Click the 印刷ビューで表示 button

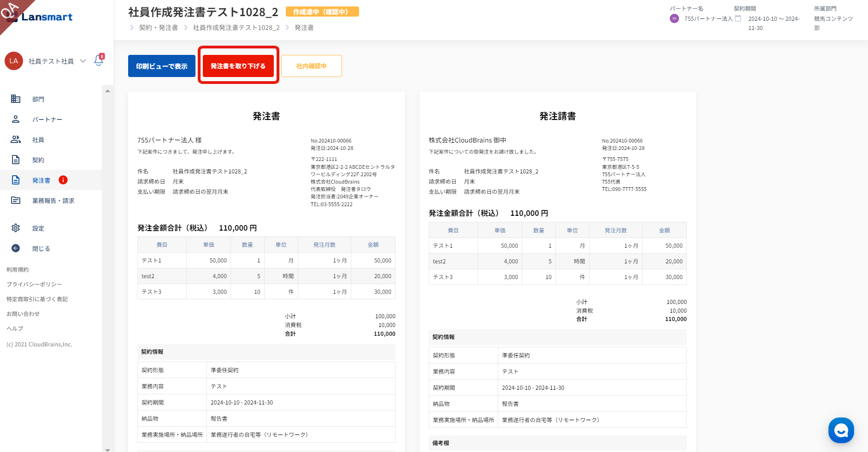coord(162,66)
